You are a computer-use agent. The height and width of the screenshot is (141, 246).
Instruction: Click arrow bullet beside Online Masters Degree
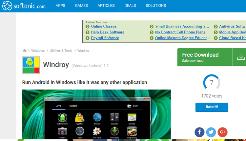click(152, 38)
